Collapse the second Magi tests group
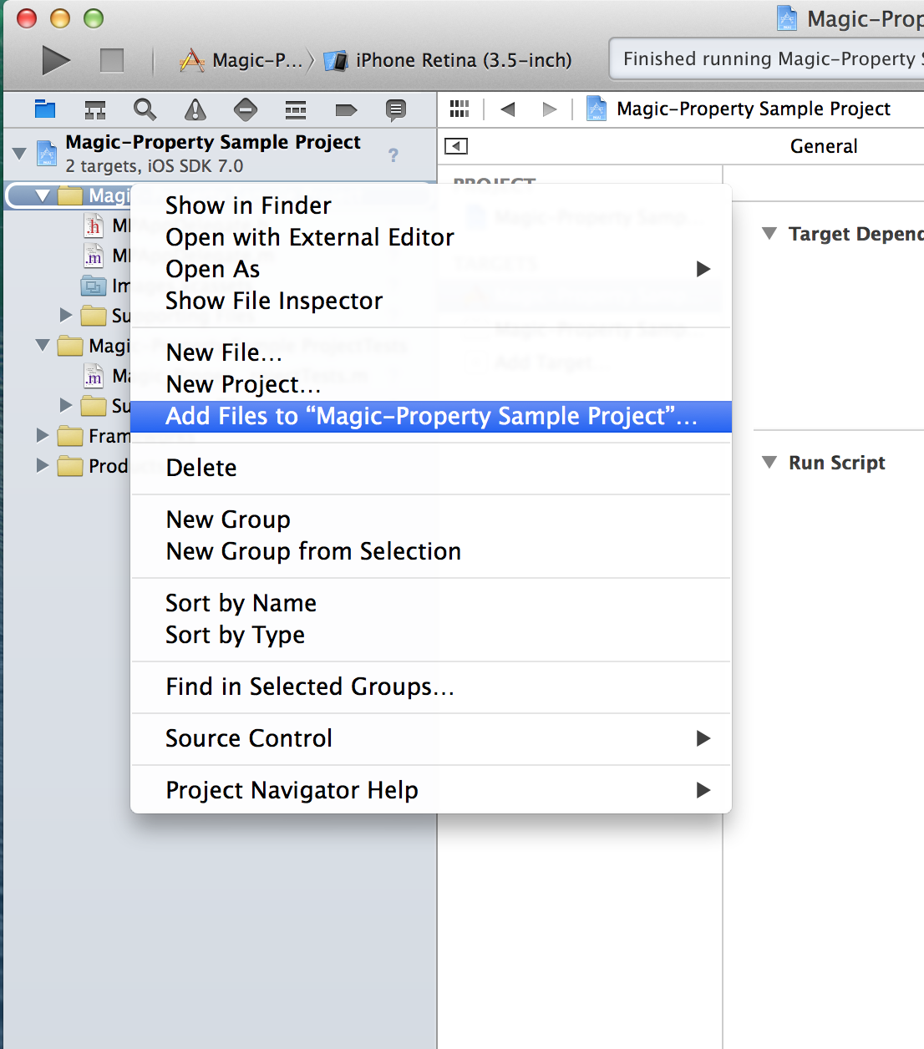Viewport: 924px width, 1049px height. point(43,344)
